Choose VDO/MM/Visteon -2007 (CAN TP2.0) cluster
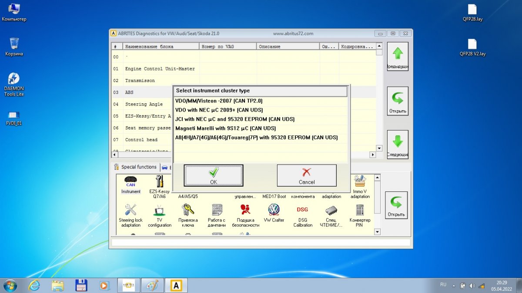Image resolution: width=522 pixels, height=293 pixels. 219,101
